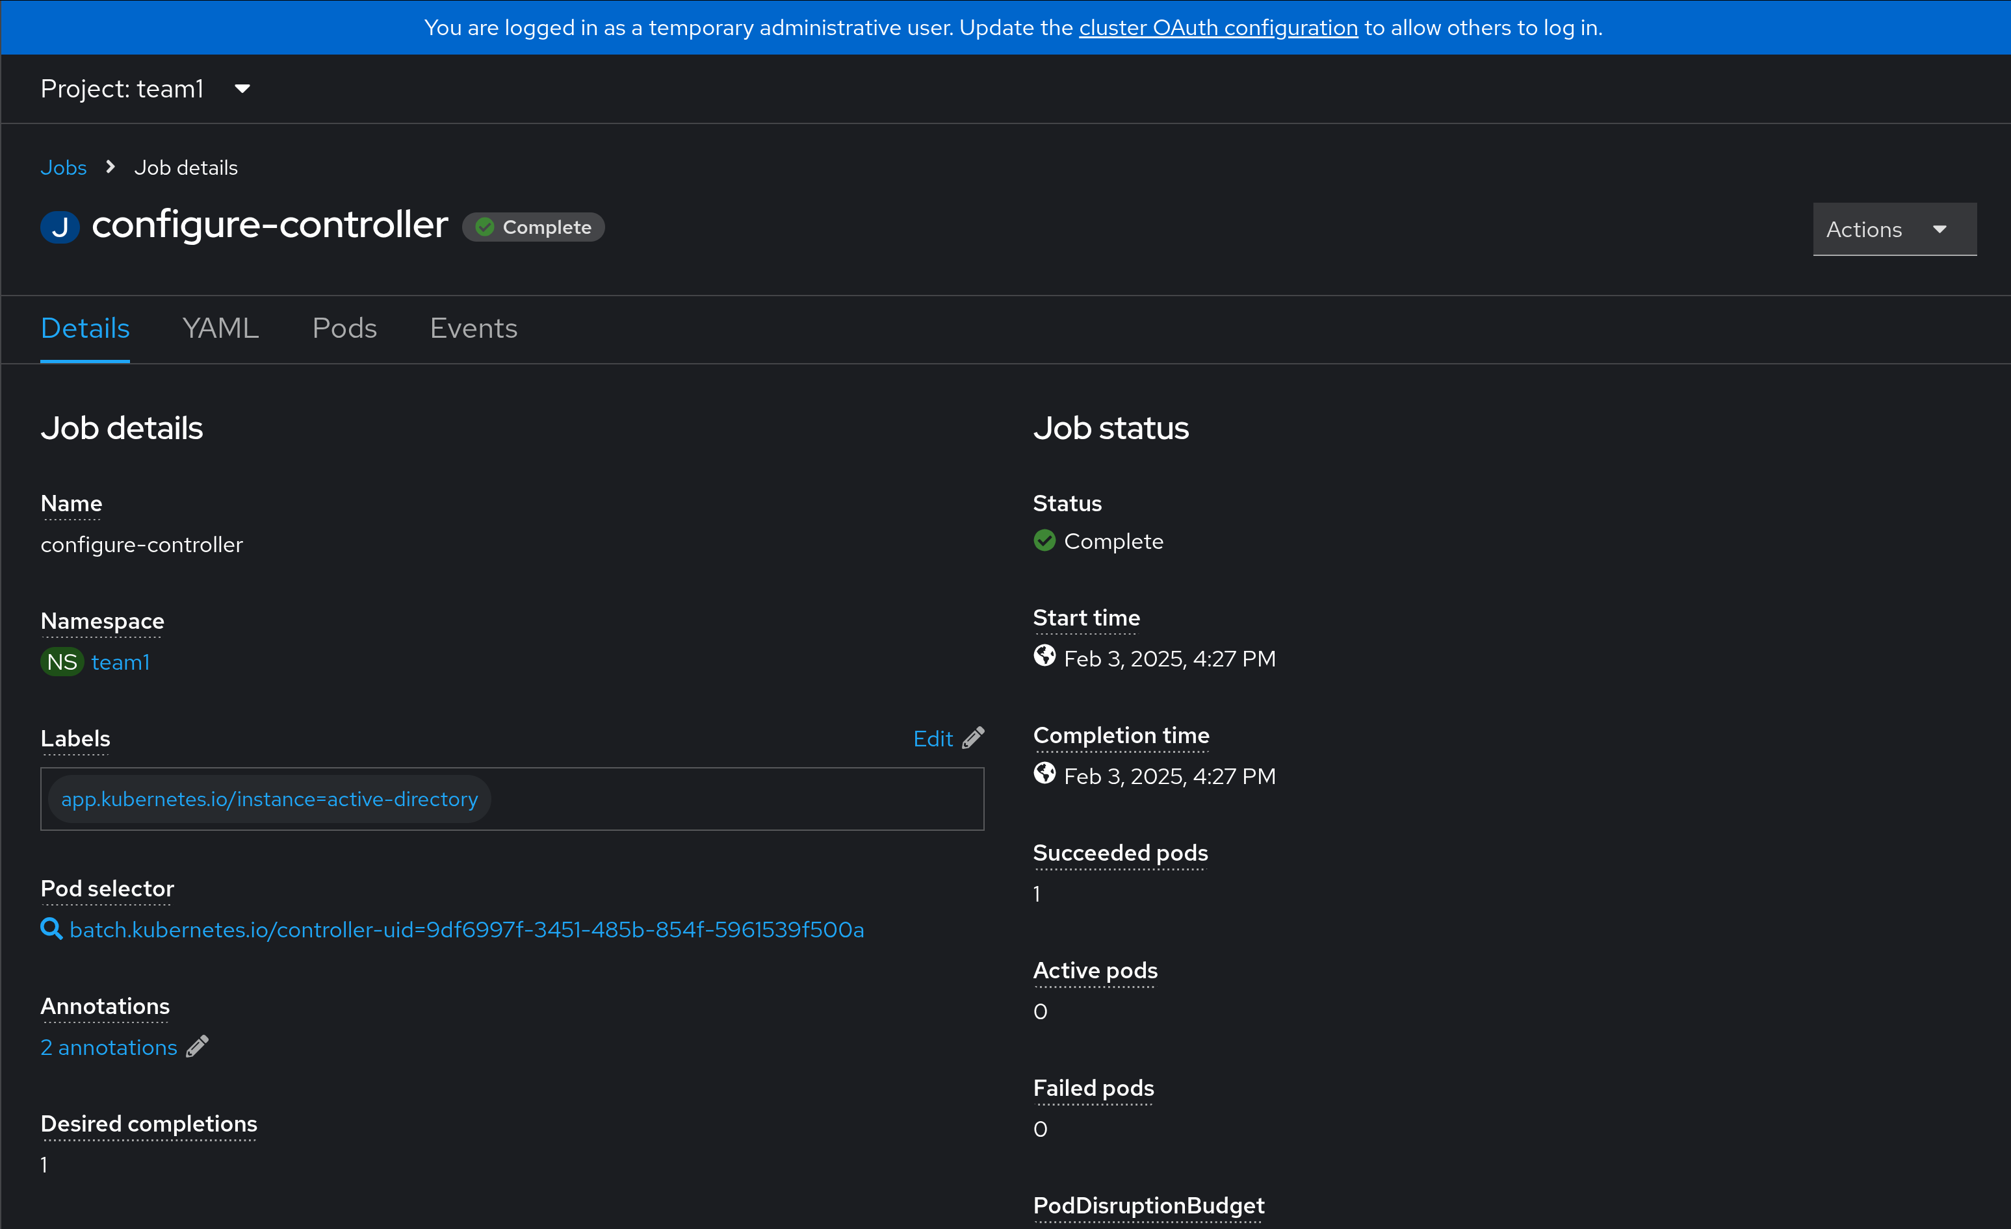Click the pencil icon next to Labels Edit
The width and height of the screenshot is (2011, 1229).
tap(973, 738)
